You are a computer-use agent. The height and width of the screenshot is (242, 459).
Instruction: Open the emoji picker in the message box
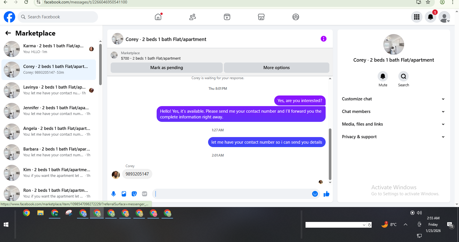(x=315, y=194)
